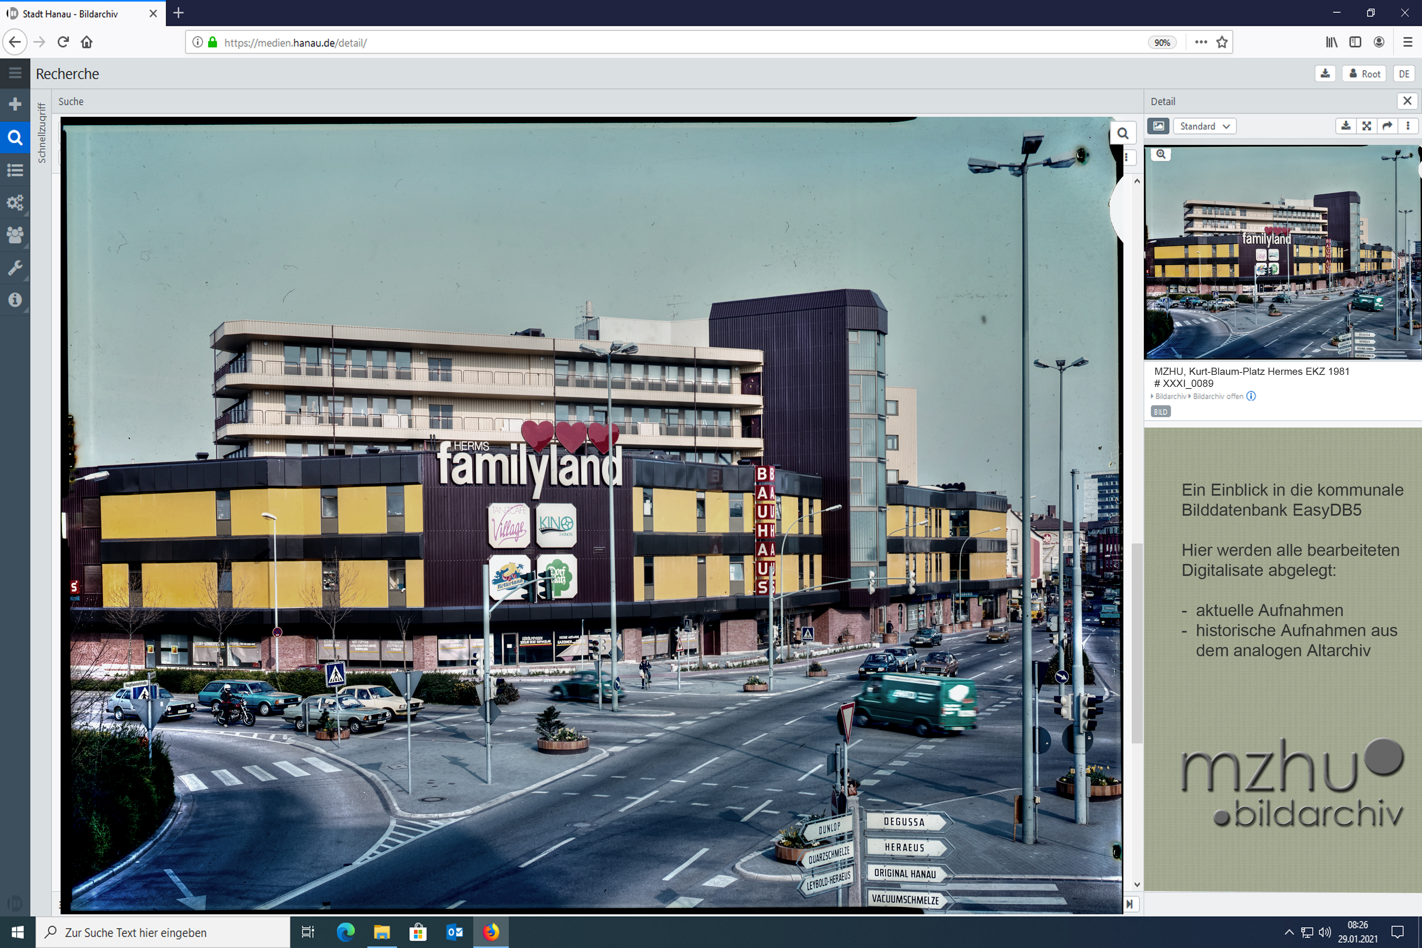Screen dimensions: 1422x948
Task: Toggle image view button beside Standard
Action: tap(1158, 126)
